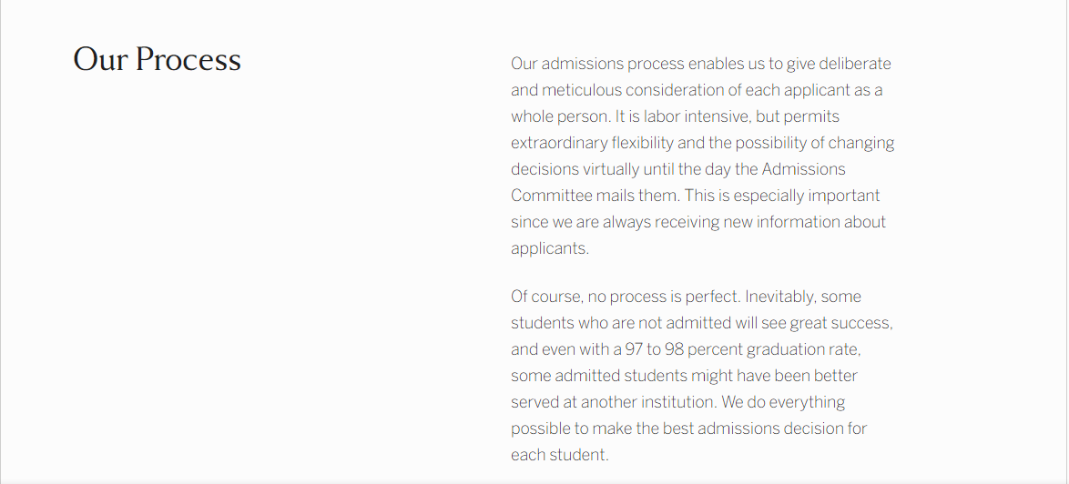
Task: Click the word "Inevitably" in second paragraph
Action: click(x=780, y=297)
